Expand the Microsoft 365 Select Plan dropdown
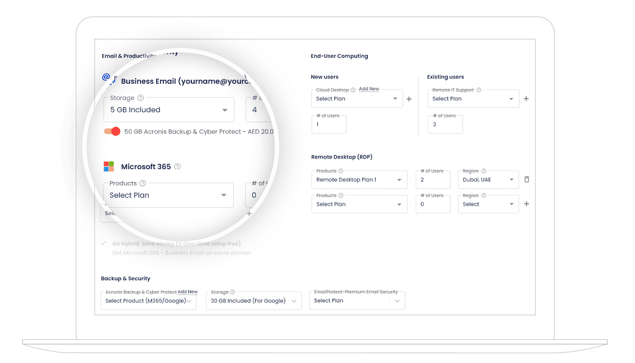635x363 pixels. click(168, 195)
